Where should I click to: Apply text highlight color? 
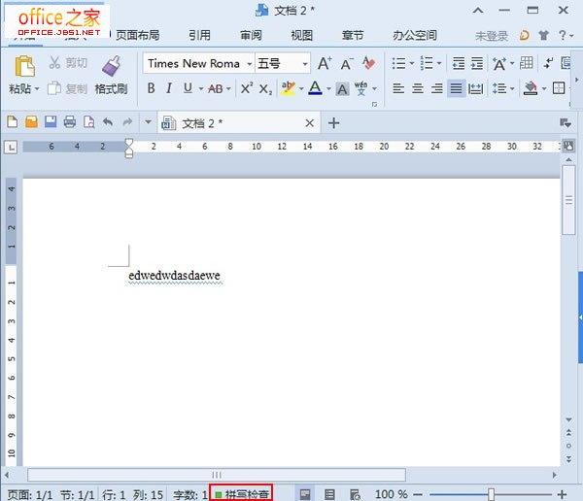[289, 88]
